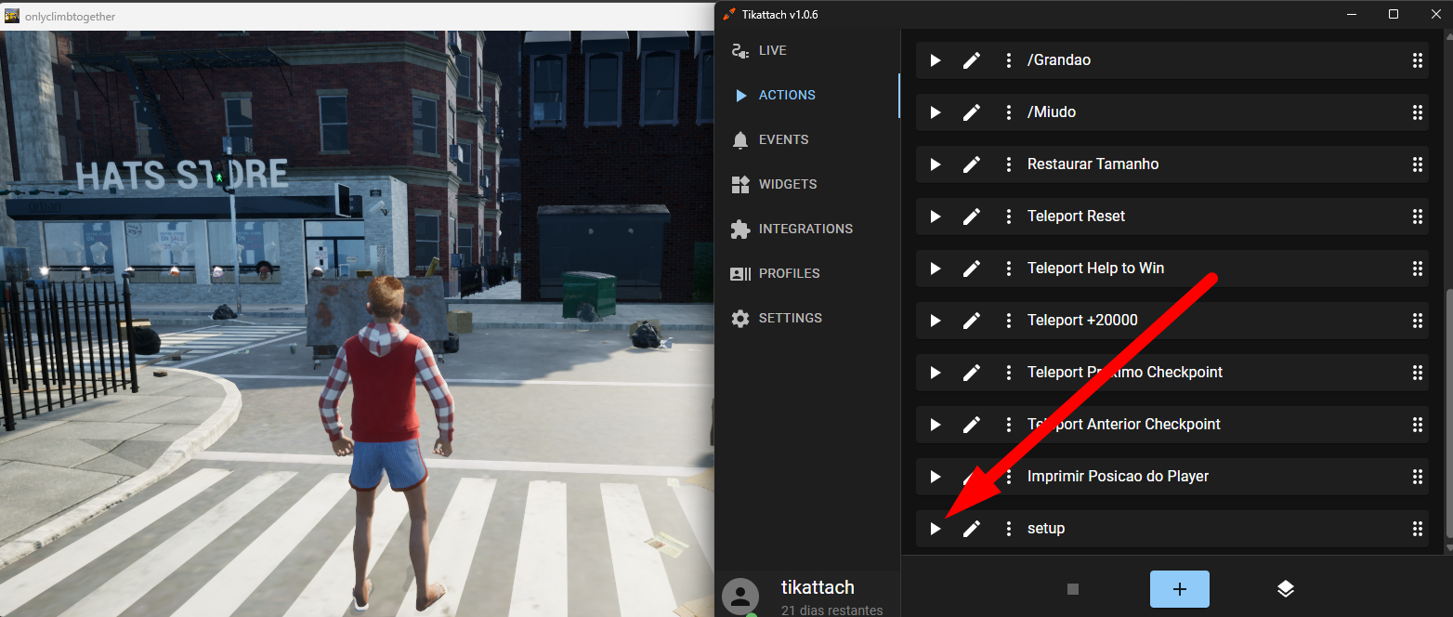Click the drag handle of Restaurar Tamanho
The height and width of the screenshot is (617, 1453).
click(x=1418, y=164)
